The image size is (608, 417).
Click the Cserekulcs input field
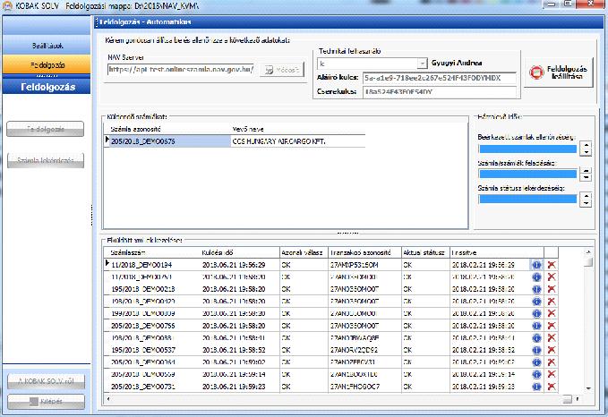(440, 92)
